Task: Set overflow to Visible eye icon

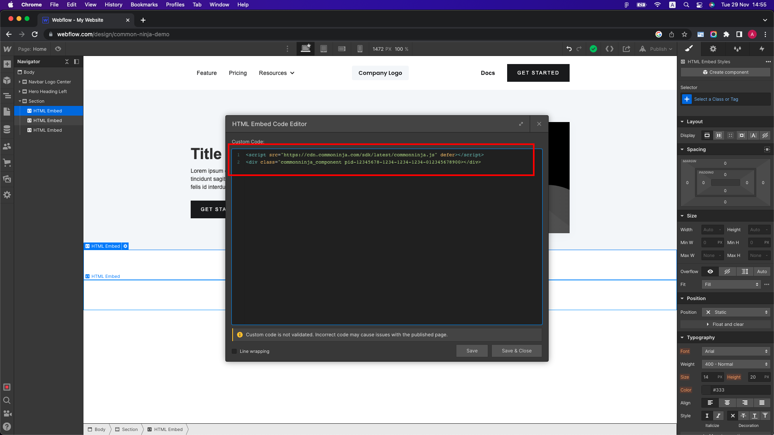Action: pos(710,271)
